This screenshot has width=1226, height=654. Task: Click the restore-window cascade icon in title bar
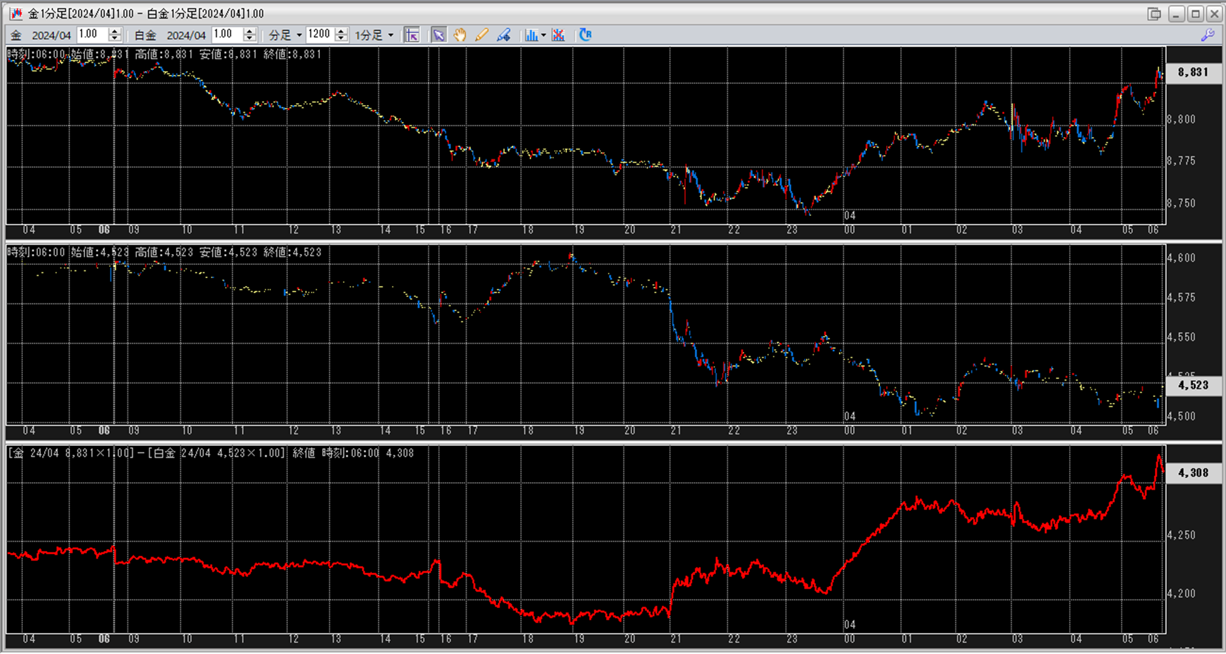[1154, 13]
